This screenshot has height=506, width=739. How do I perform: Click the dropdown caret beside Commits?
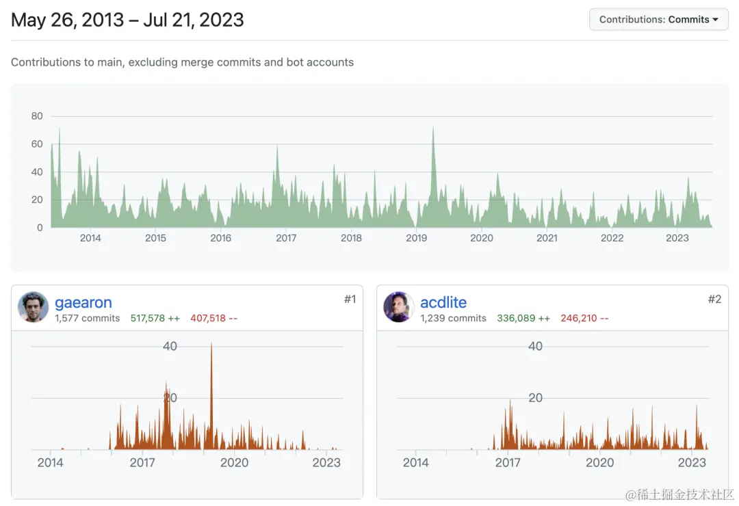click(x=716, y=19)
